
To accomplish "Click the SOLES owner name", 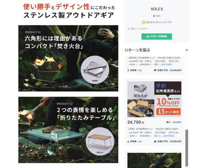I will [157, 9].
